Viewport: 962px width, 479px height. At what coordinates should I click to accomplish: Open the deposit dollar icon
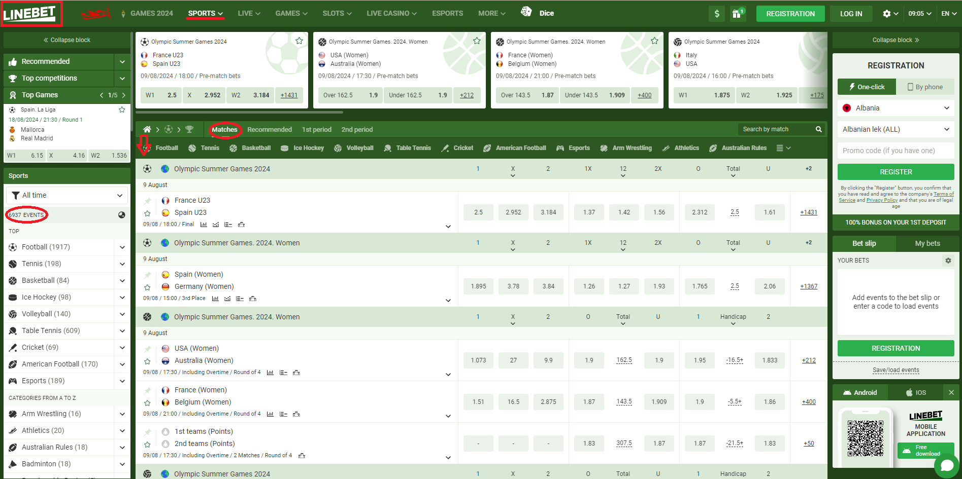pyautogui.click(x=717, y=14)
